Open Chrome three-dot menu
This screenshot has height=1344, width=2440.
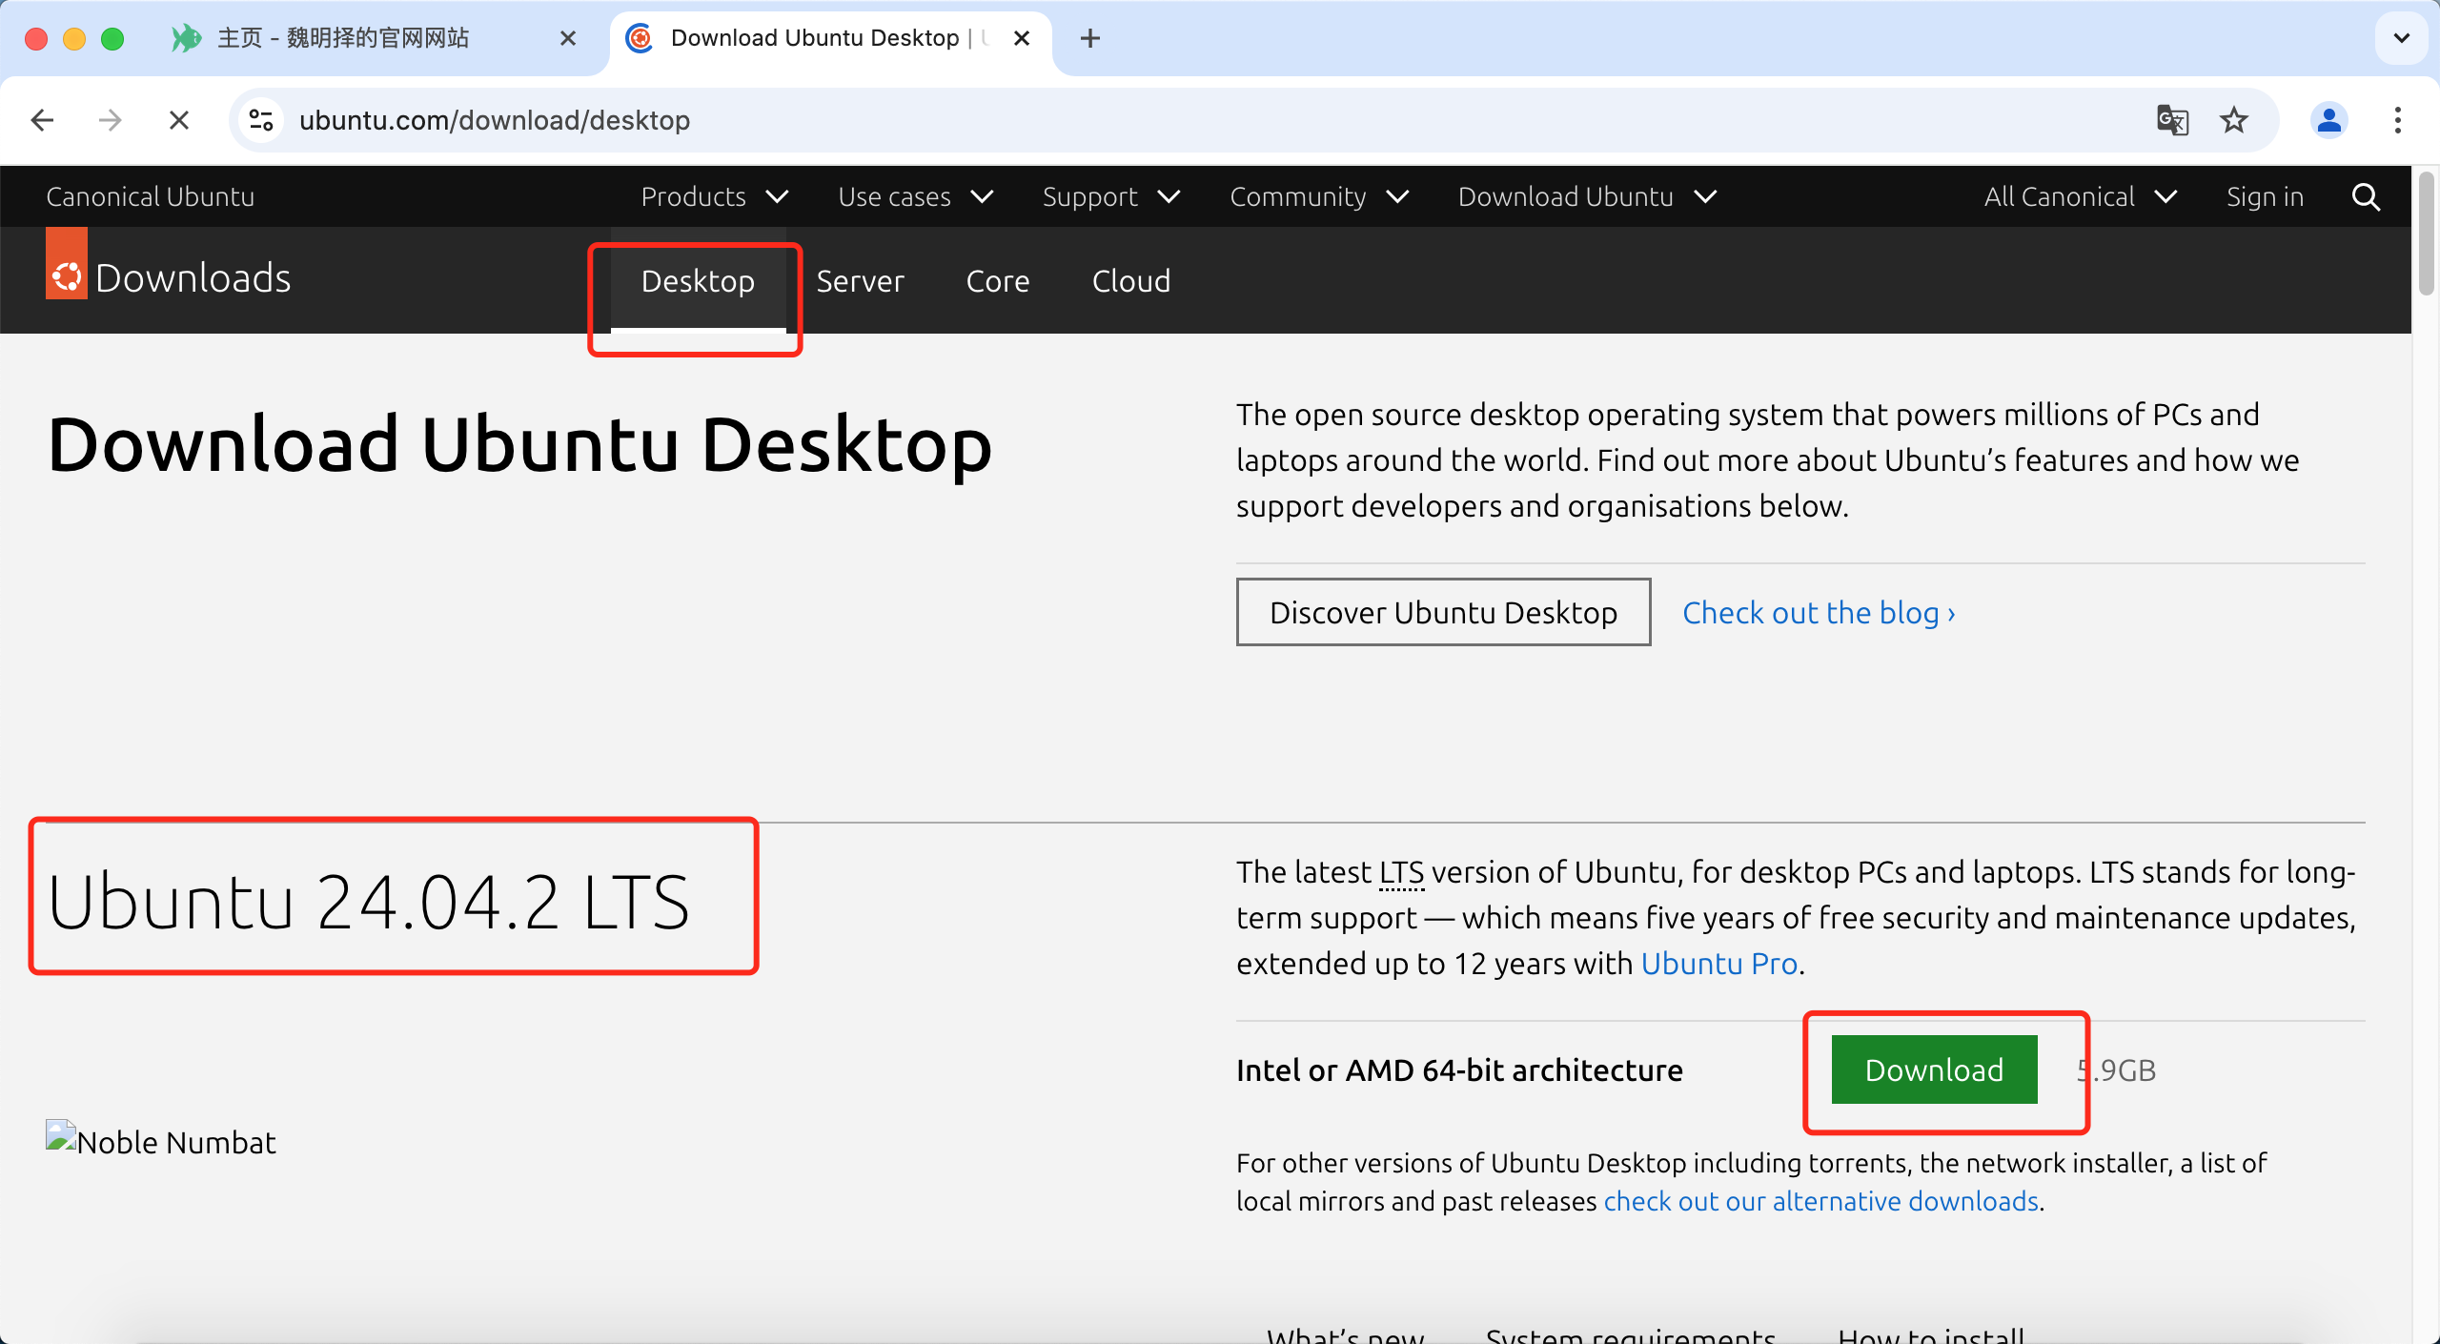click(2397, 120)
